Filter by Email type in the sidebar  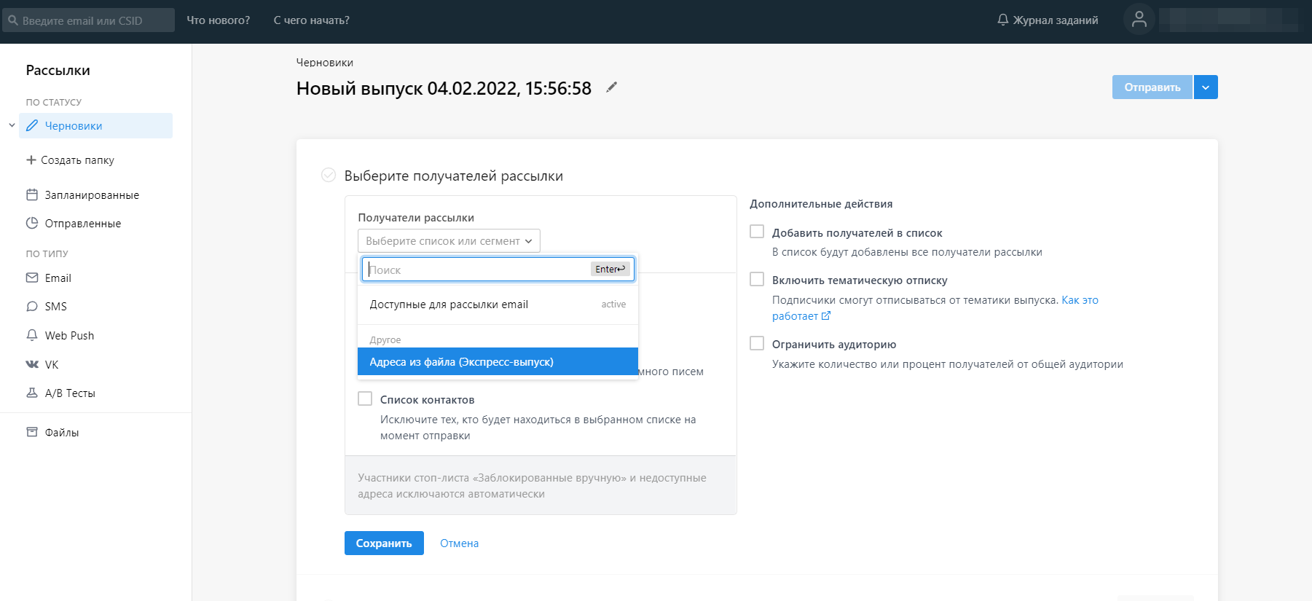[x=58, y=278]
